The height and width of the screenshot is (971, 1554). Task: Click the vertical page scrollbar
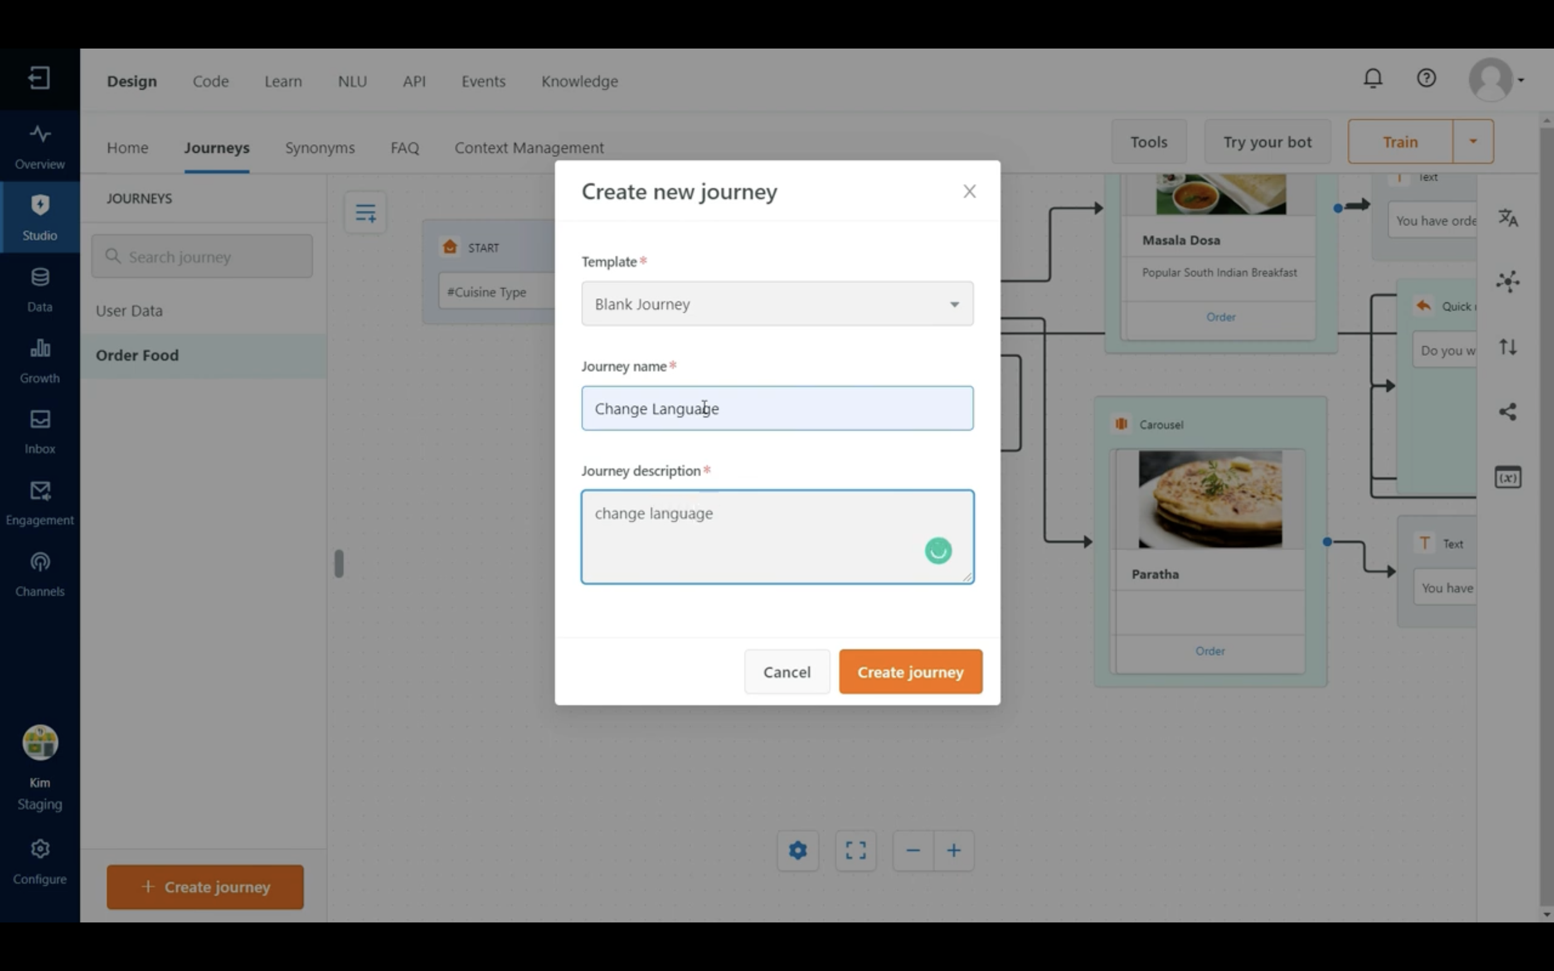click(x=1546, y=517)
